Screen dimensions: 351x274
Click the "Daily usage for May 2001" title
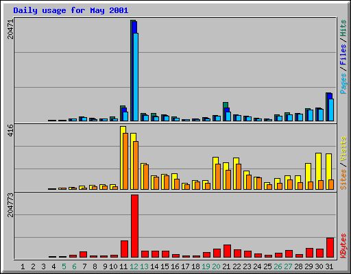click(x=71, y=10)
